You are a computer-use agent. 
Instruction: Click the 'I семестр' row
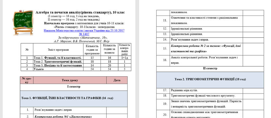click(74, 87)
